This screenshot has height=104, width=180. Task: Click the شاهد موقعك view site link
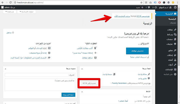(x=87, y=58)
